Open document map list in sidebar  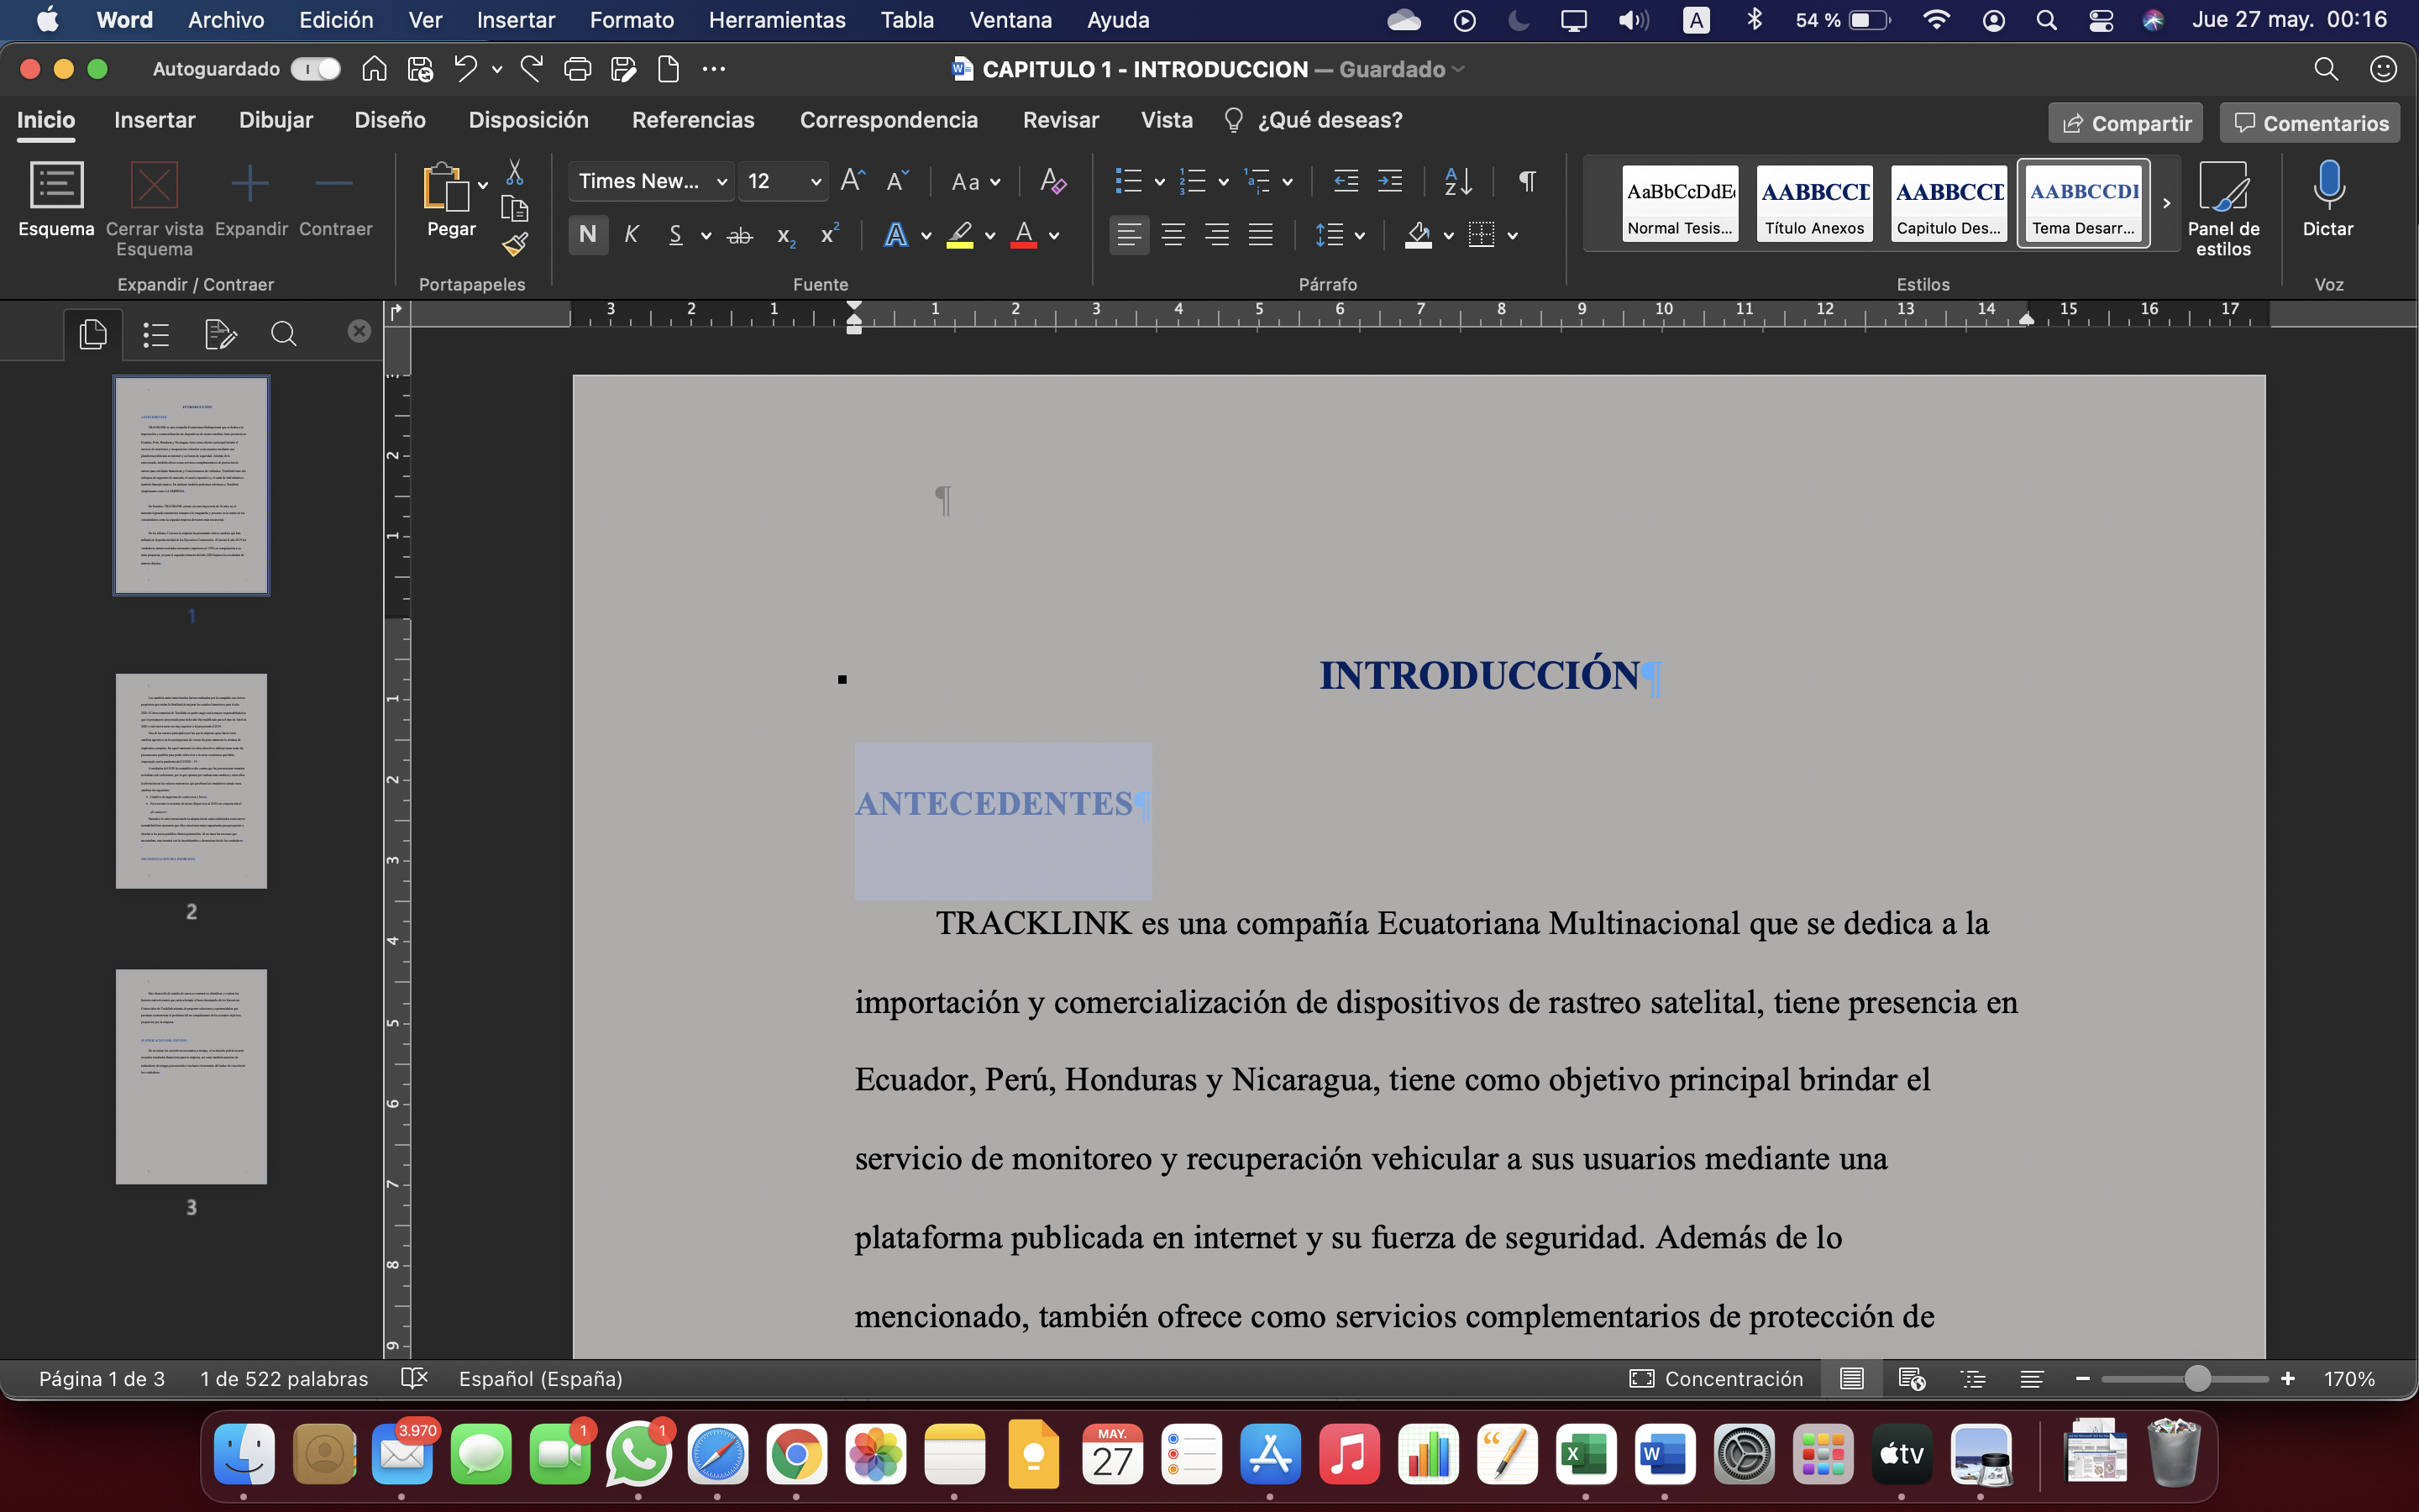coord(156,334)
